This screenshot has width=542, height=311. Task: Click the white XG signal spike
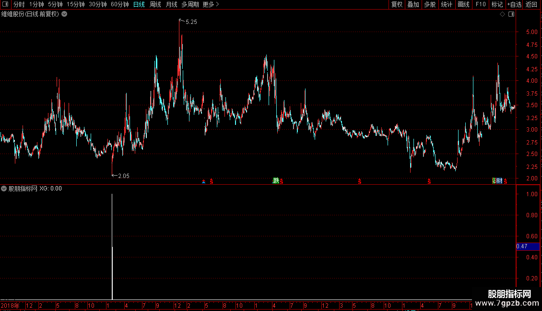(x=112, y=246)
